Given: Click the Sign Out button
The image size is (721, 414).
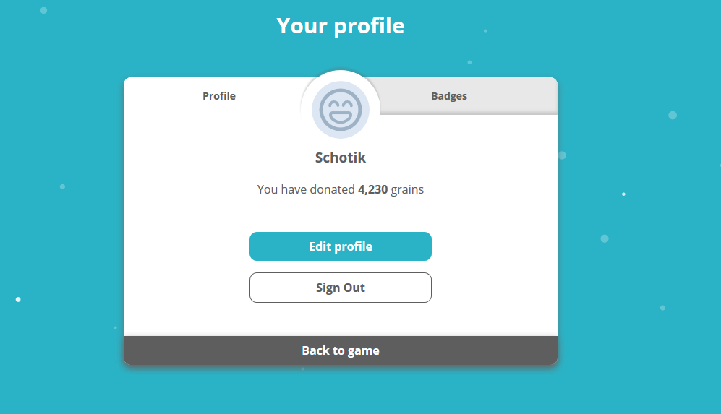Looking at the screenshot, I should [x=341, y=288].
